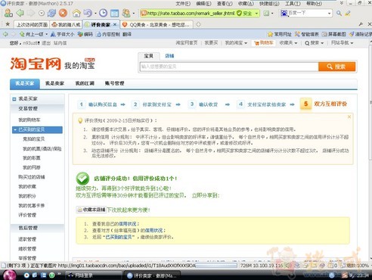Click the grey forward arrow in the toolbar
The height and width of the screenshot is (280, 372).
click(x=31, y=13)
